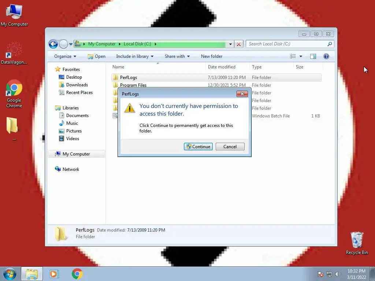Open the Windows Start menu
The image size is (375, 281).
point(10,274)
